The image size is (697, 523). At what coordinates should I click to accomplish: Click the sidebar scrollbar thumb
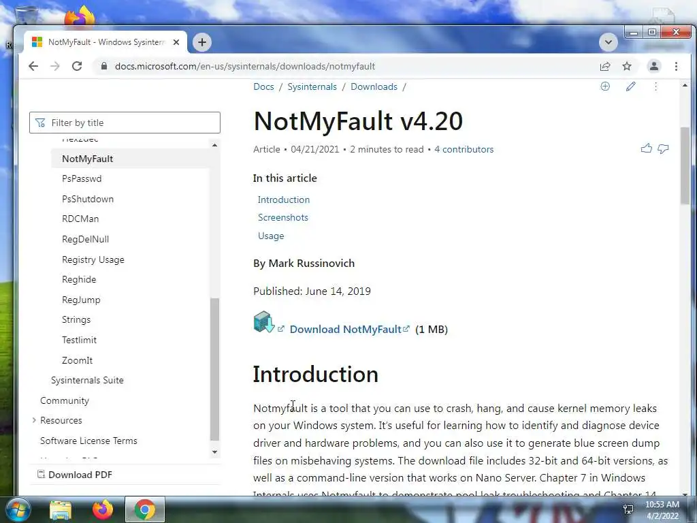click(214, 369)
